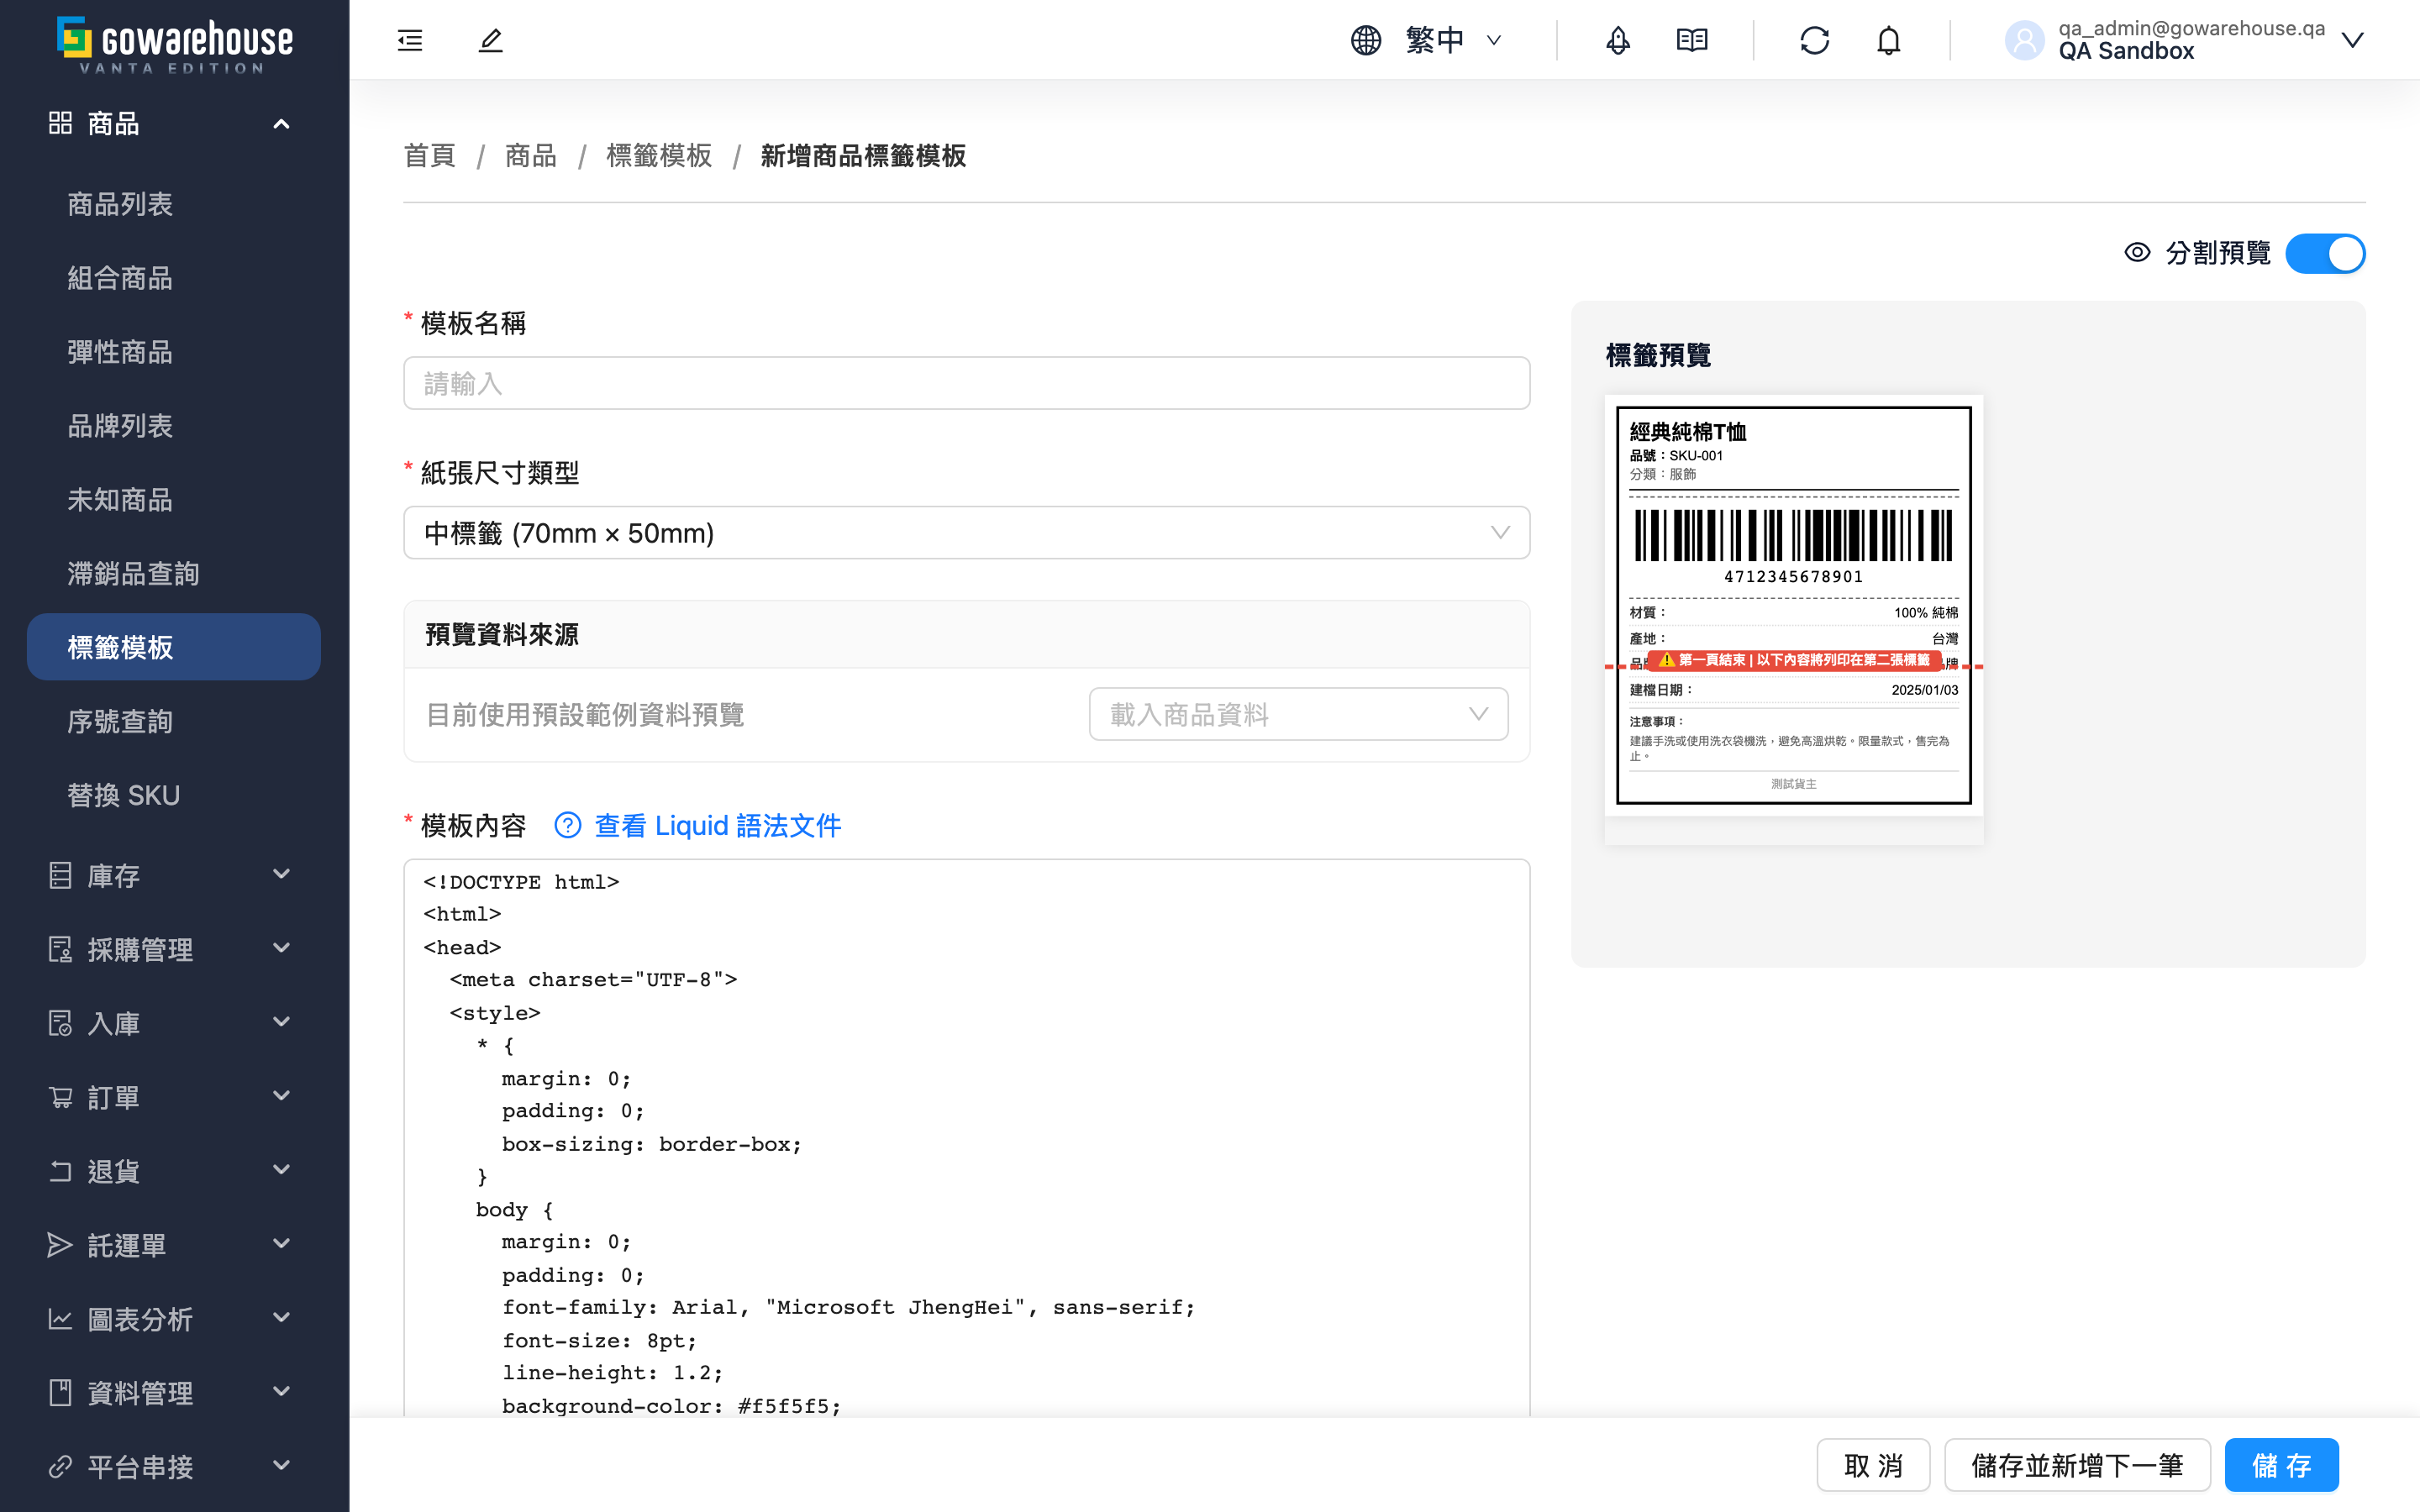Open the 紙張尺寸類型 dropdown
Screen dimensions: 2420x1512
click(x=966, y=533)
